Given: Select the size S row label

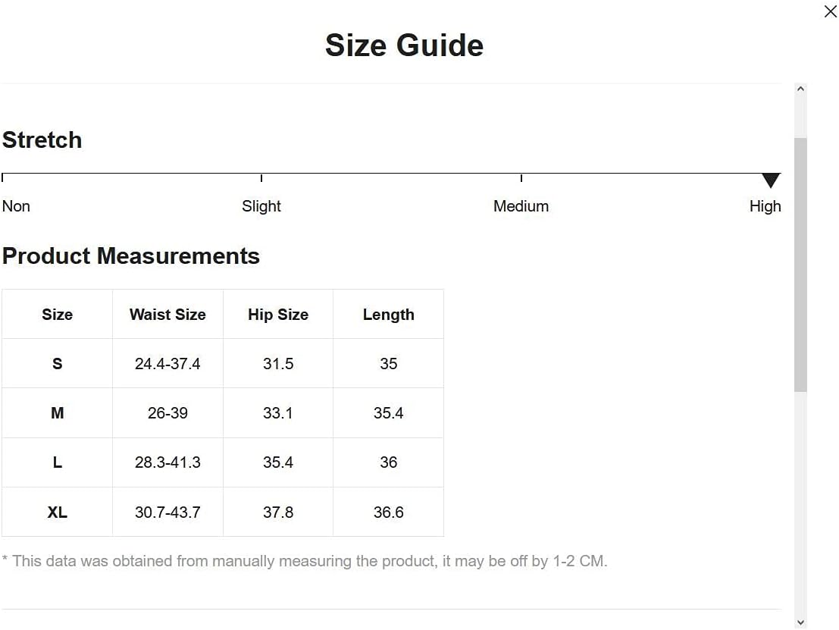Looking at the screenshot, I should click(x=58, y=364).
